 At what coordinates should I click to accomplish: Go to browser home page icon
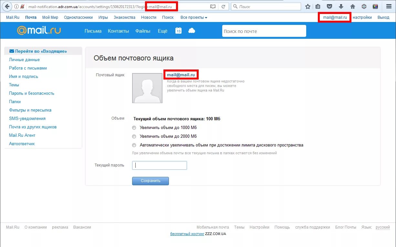[353, 6]
